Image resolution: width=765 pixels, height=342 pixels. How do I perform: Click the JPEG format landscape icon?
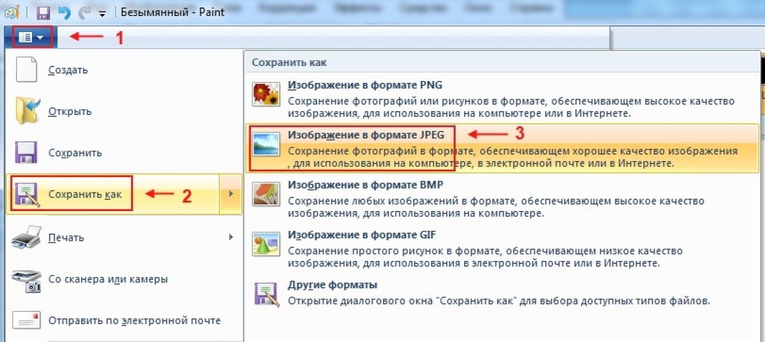tap(266, 144)
